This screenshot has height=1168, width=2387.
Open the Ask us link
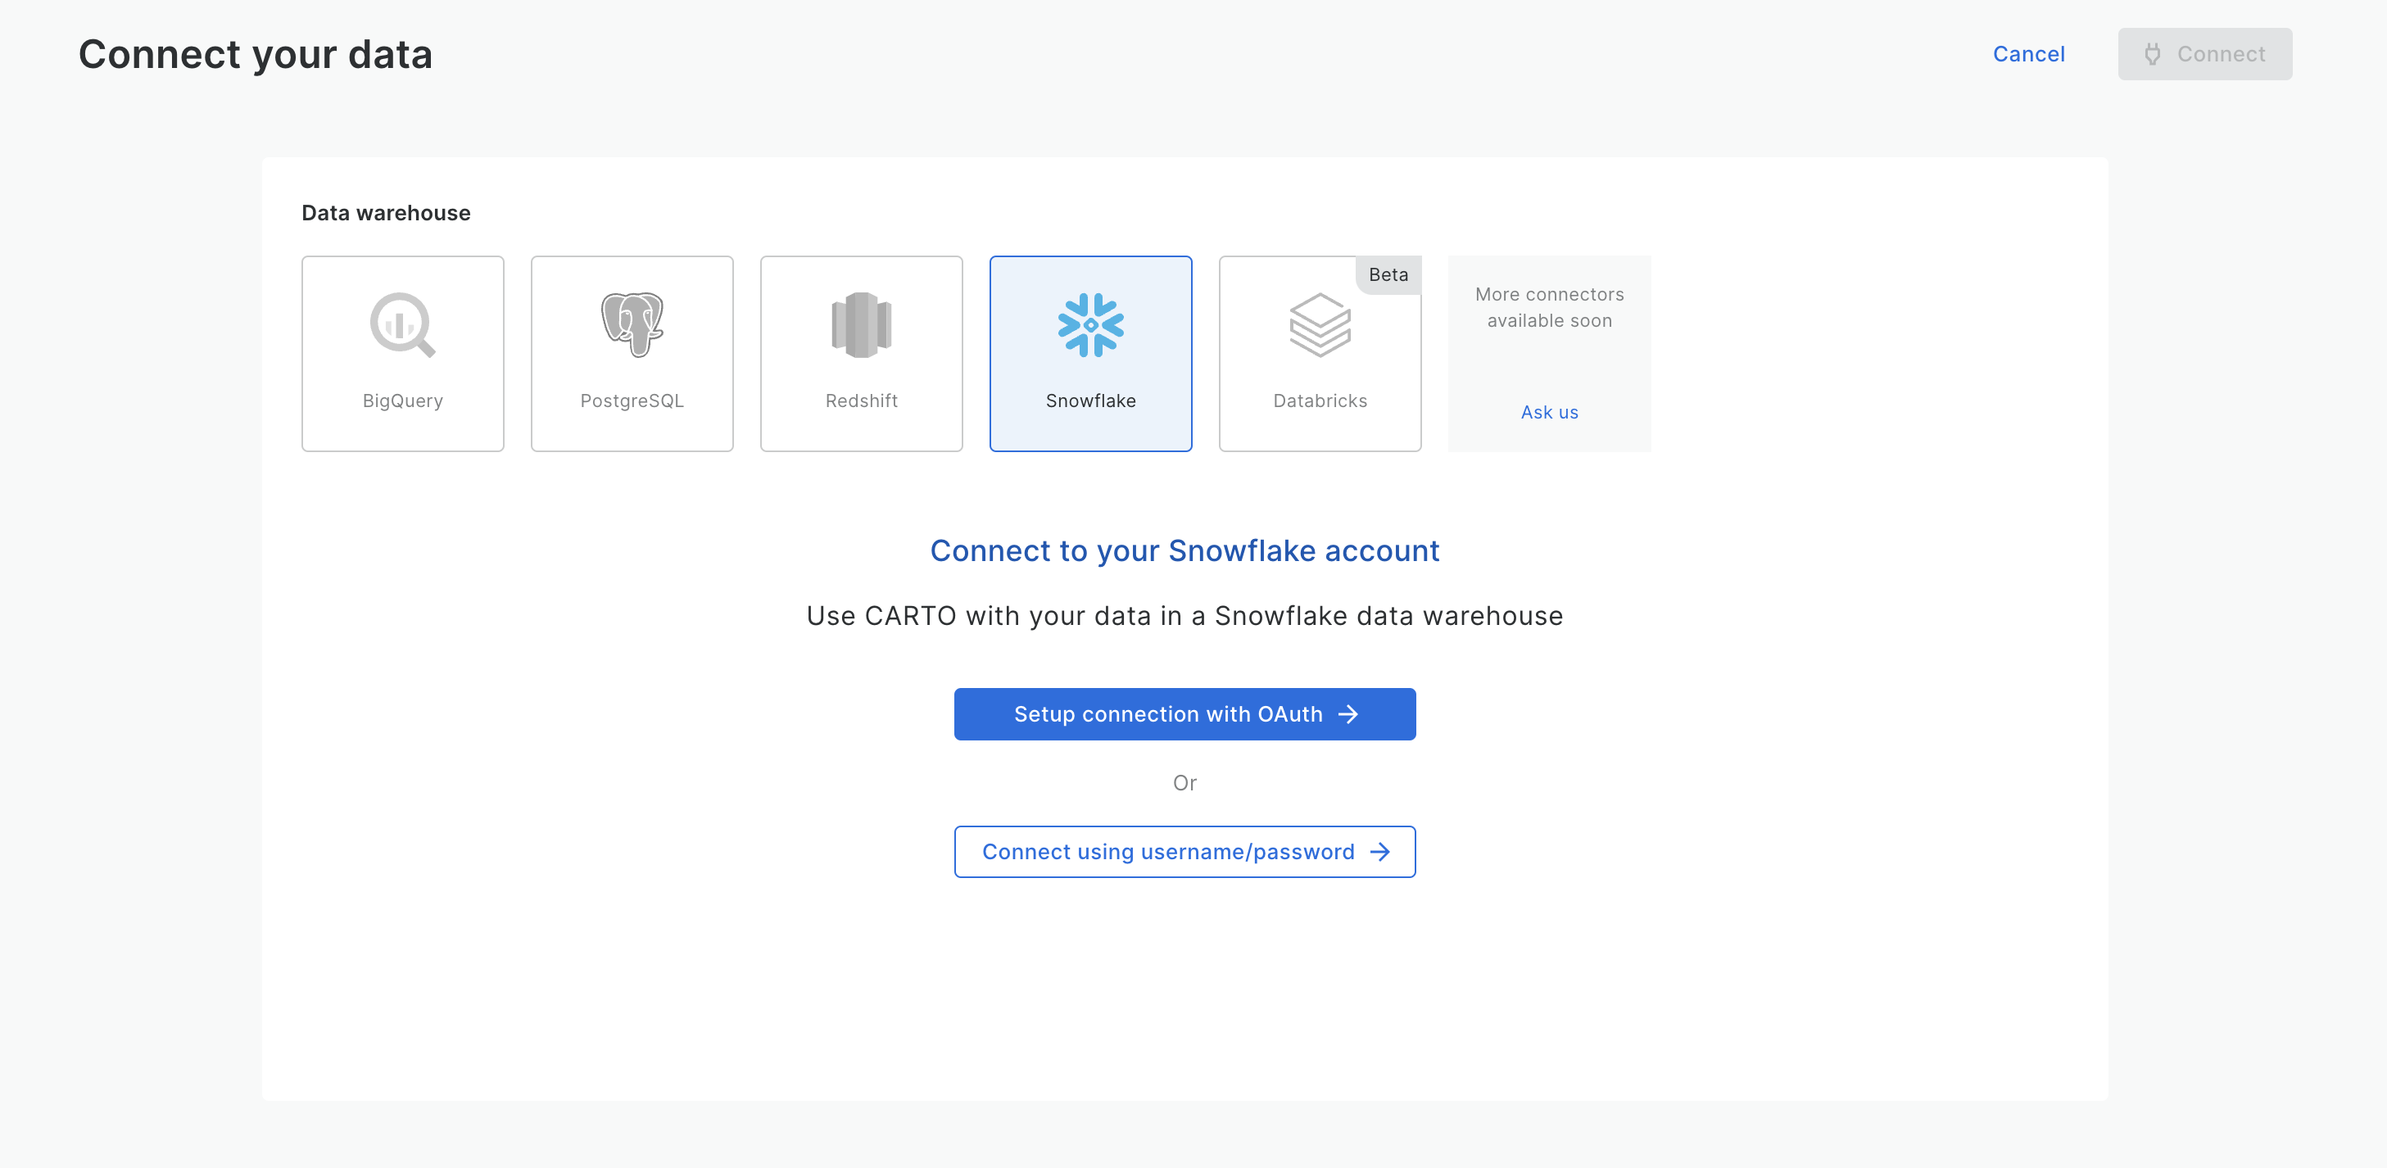1549,412
